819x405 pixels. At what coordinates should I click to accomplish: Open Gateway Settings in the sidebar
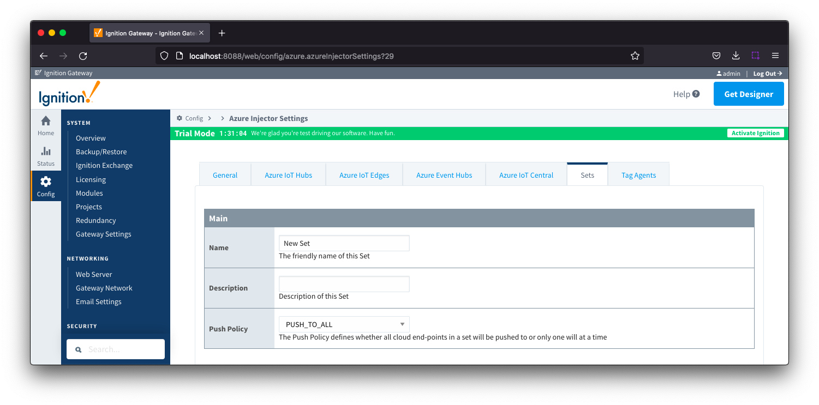click(x=103, y=234)
